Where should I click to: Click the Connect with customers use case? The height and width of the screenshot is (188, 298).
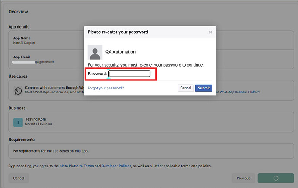coord(48,90)
